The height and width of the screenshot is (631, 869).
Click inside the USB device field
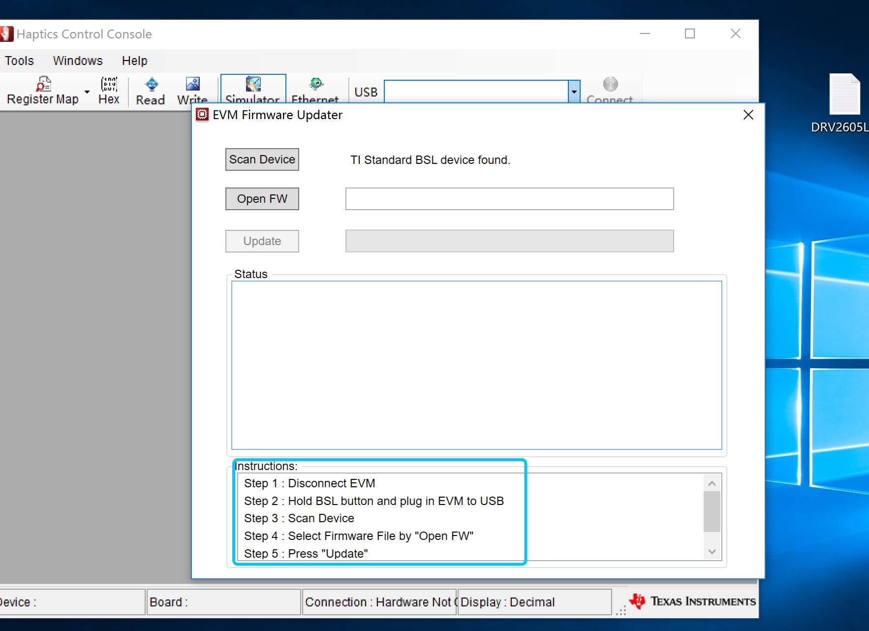pyautogui.click(x=476, y=92)
